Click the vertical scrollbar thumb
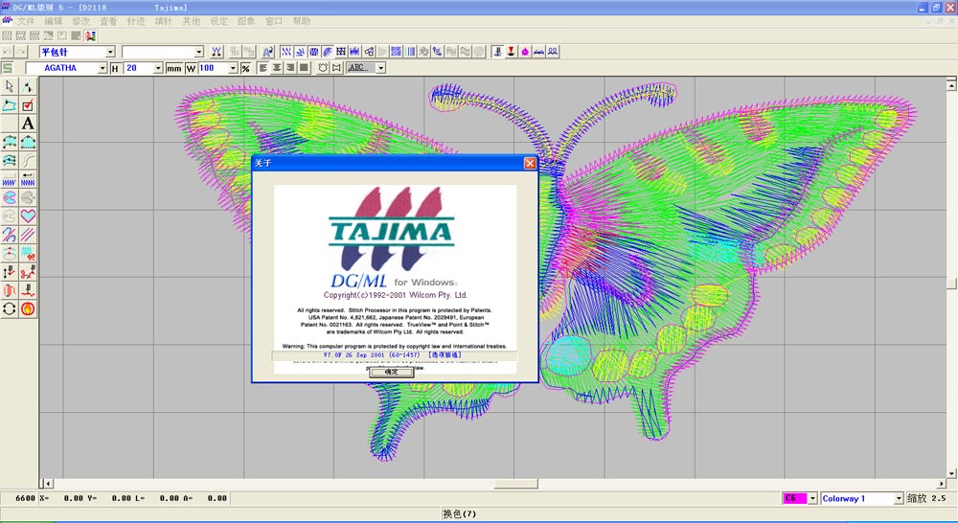This screenshot has width=958, height=523. [x=951, y=284]
